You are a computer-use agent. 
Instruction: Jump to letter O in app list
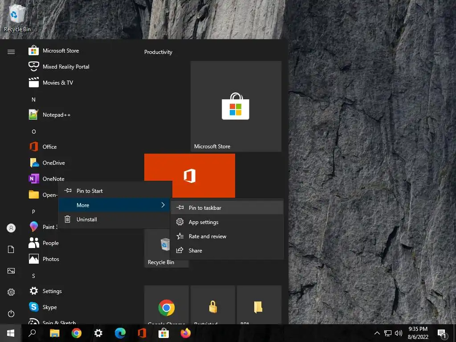[x=34, y=131]
